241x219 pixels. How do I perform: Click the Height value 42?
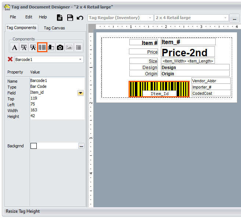(57, 116)
